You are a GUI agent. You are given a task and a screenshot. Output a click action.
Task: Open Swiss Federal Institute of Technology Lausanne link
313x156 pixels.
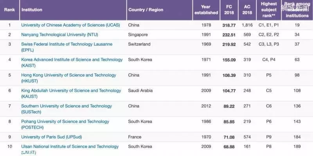(x=67, y=47)
